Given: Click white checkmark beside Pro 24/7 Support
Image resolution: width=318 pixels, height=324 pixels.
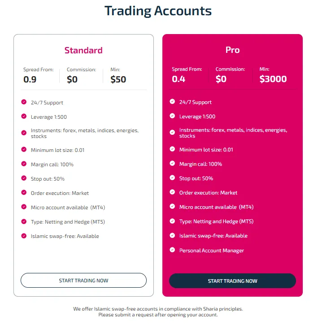Looking at the screenshot, I should tap(172, 102).
